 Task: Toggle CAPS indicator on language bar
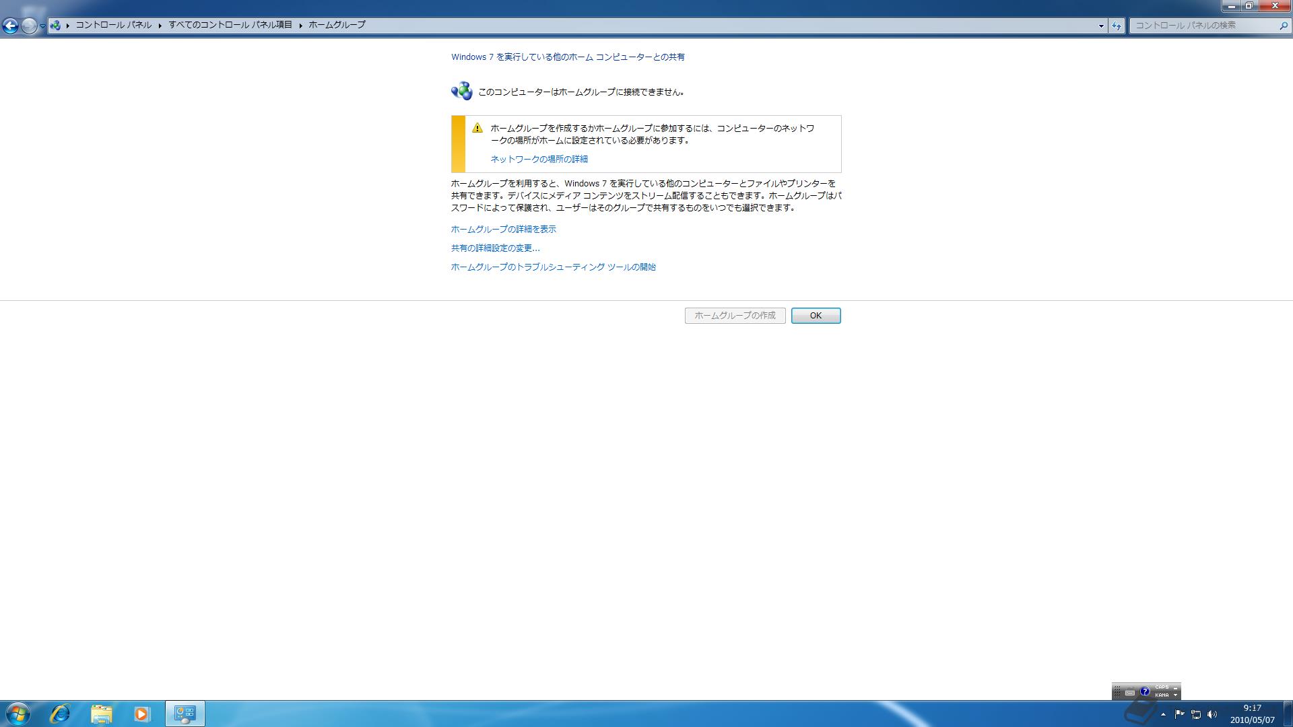tap(1162, 688)
